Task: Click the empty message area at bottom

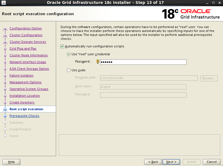Action: (x=139, y=145)
